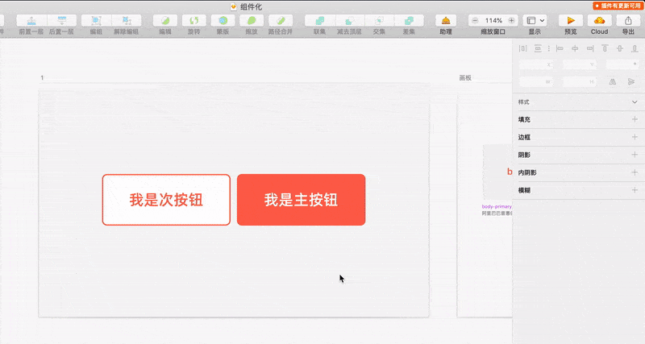Click the 我是次按钮 secondary button
Image resolution: width=645 pixels, height=344 pixels.
pos(166,200)
